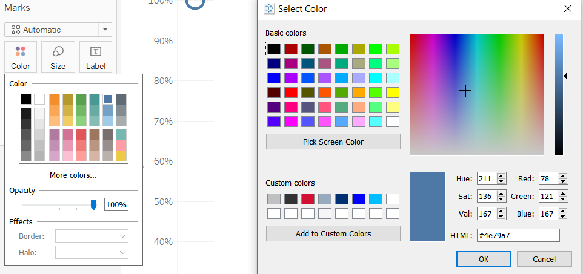
Task: Decrease the Red value with down arrow
Action: click(x=563, y=181)
